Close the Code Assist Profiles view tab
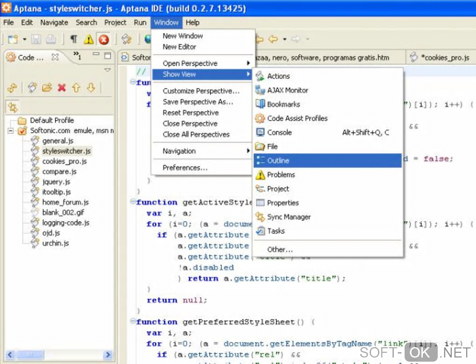The width and height of the screenshot is (476, 364). [55, 57]
